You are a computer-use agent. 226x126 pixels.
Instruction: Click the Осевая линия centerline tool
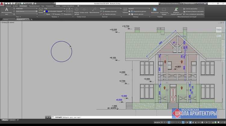click(84, 10)
